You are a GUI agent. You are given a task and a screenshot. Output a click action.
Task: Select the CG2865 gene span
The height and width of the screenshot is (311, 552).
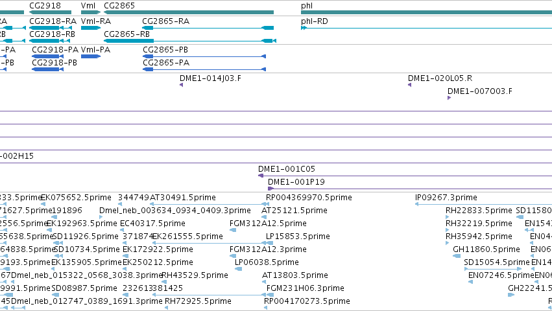[x=189, y=12]
